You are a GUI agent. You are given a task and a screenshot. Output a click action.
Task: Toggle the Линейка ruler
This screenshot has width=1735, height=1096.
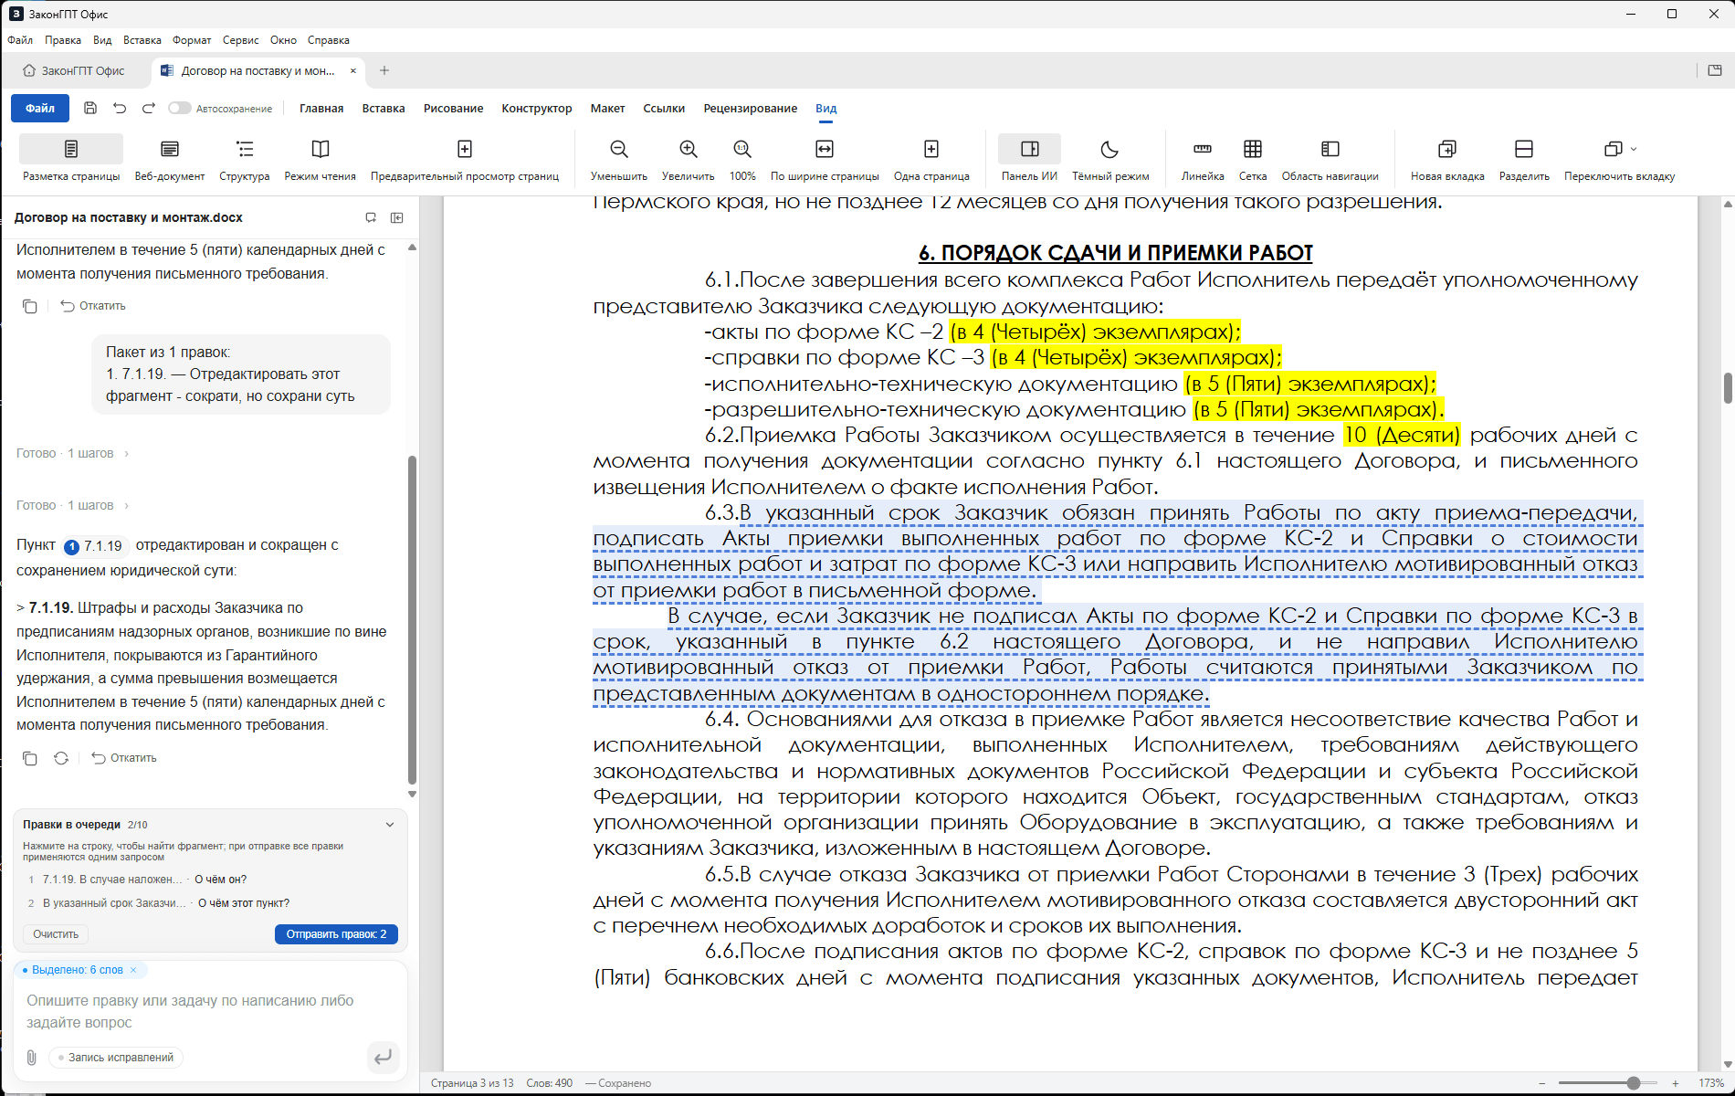pos(1203,159)
